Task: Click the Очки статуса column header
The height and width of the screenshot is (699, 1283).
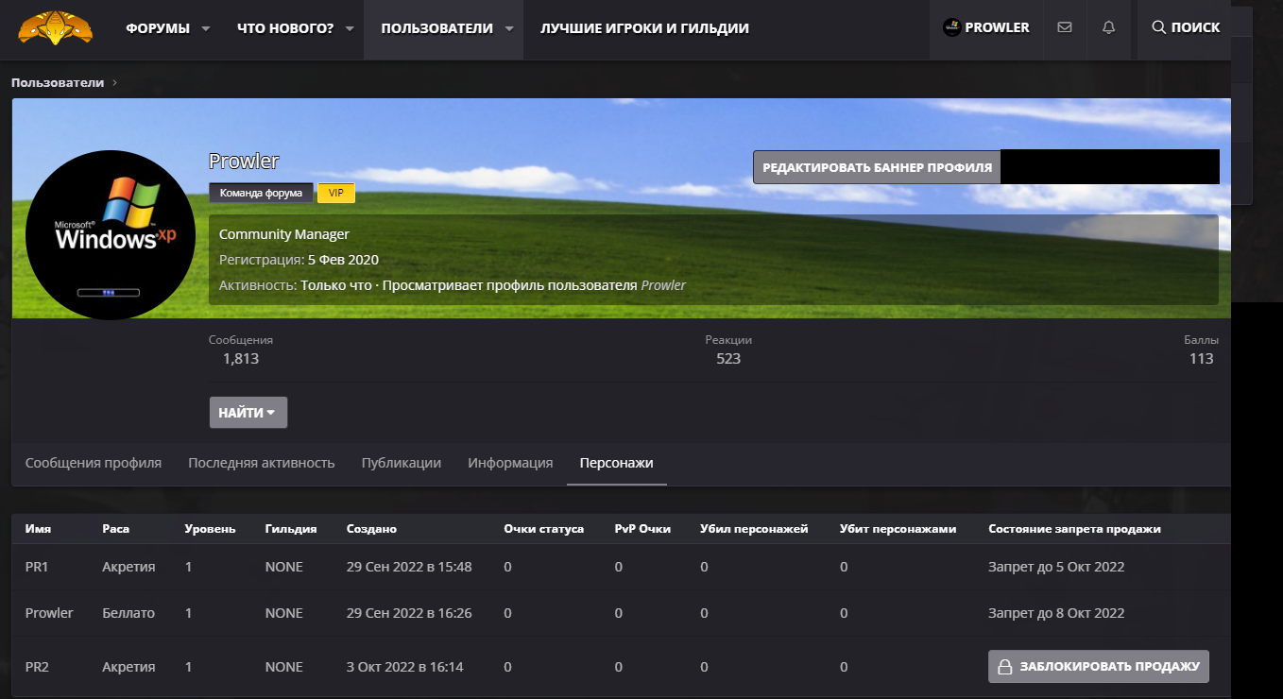Action: pyautogui.click(x=544, y=529)
